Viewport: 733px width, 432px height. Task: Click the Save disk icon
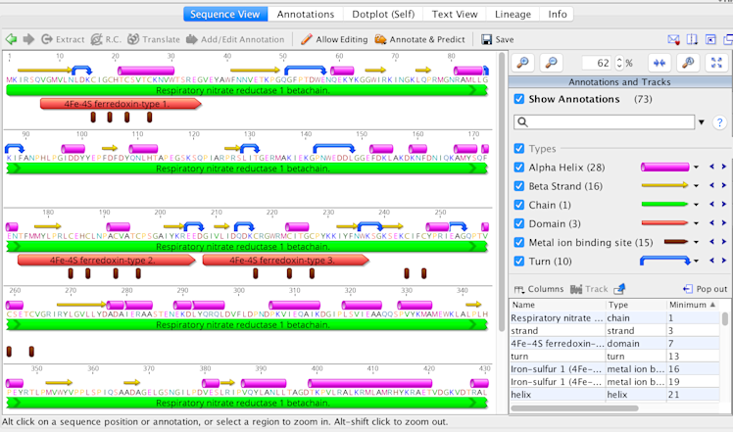click(487, 39)
